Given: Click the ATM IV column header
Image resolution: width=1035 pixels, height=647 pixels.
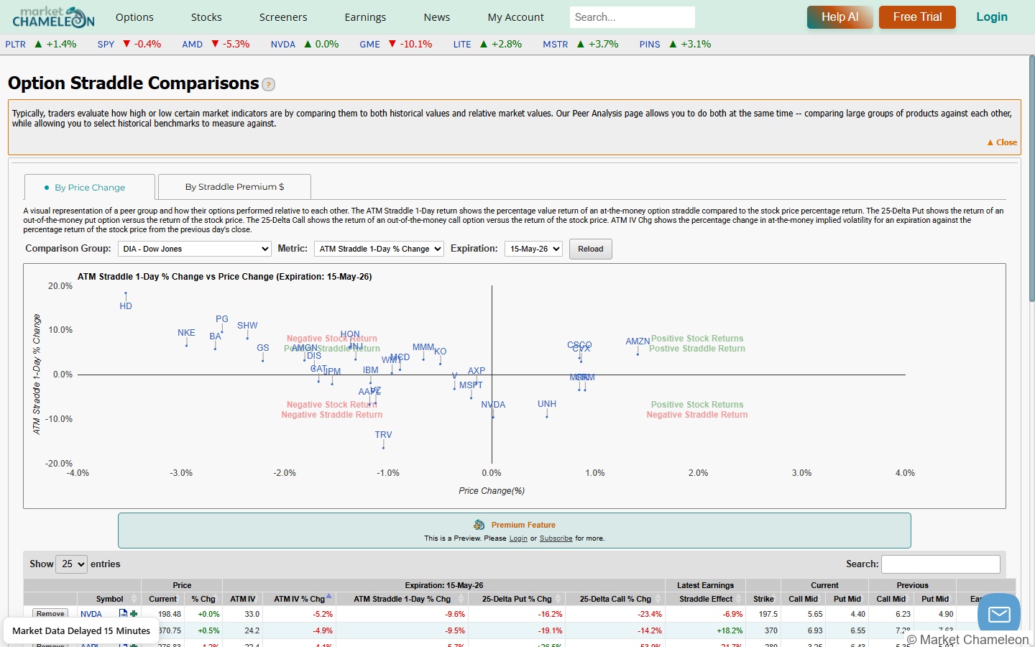Looking at the screenshot, I should (242, 599).
